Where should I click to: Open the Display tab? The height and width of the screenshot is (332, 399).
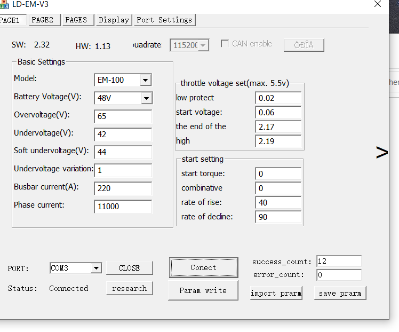click(x=114, y=20)
